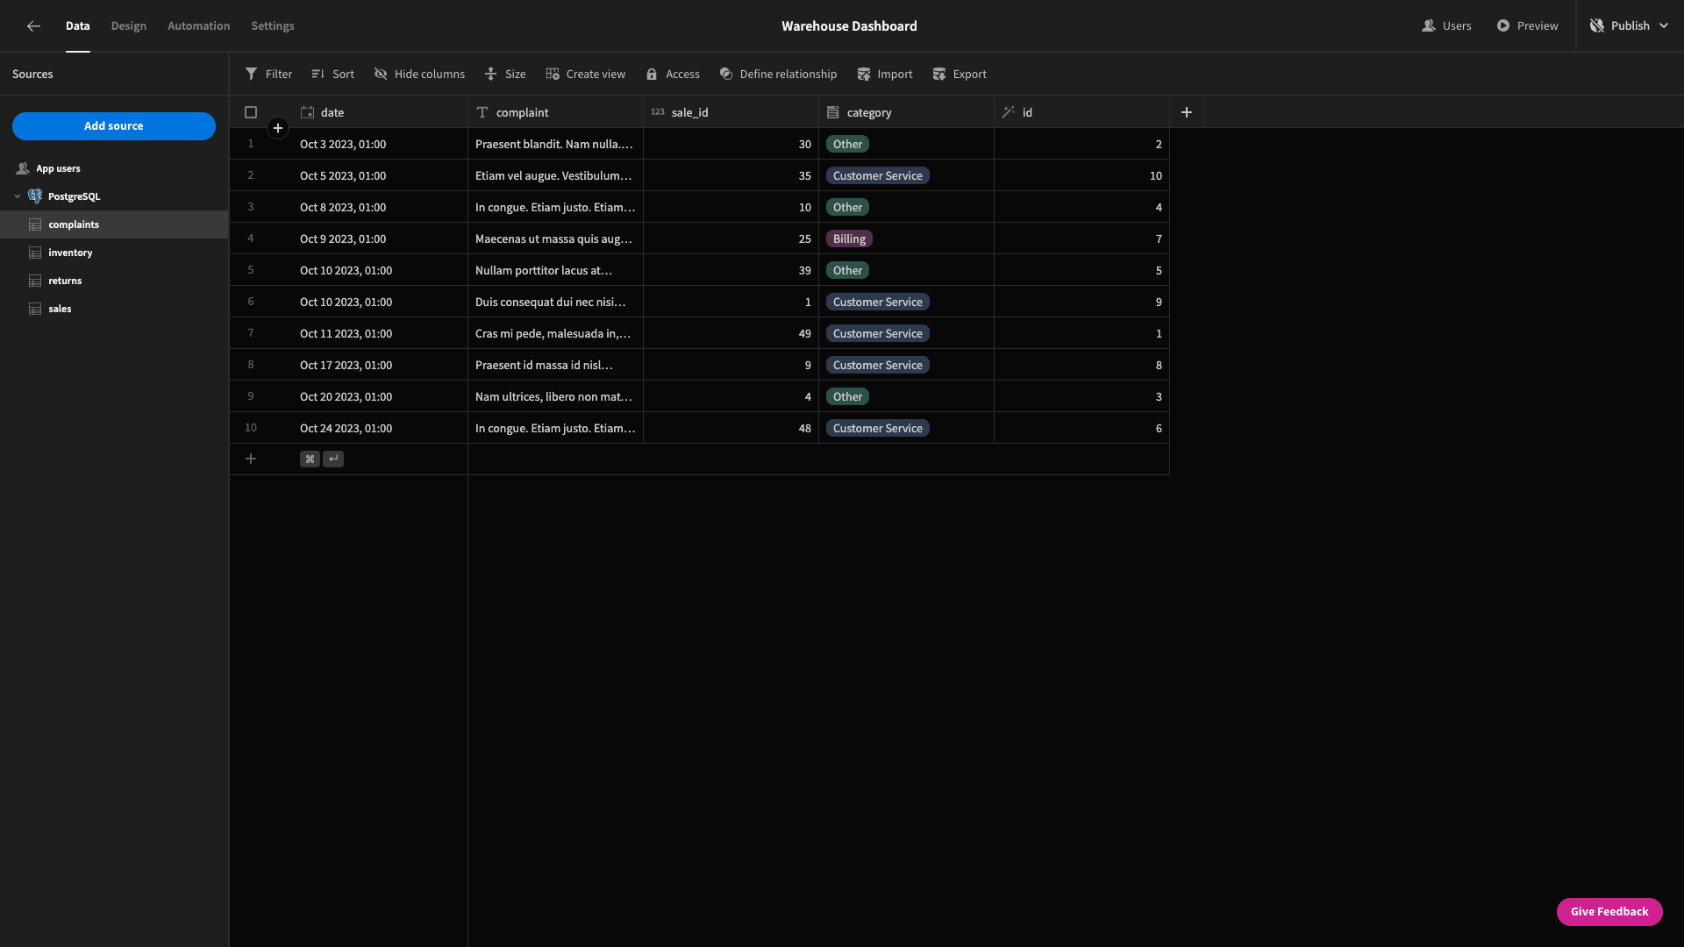Add a new column with plus icon

click(x=1187, y=112)
